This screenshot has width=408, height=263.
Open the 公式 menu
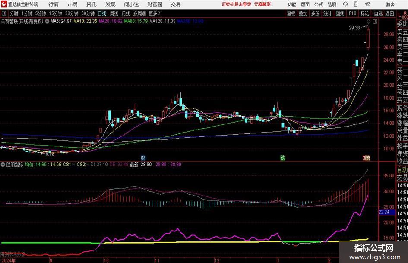pyautogui.click(x=318, y=4)
